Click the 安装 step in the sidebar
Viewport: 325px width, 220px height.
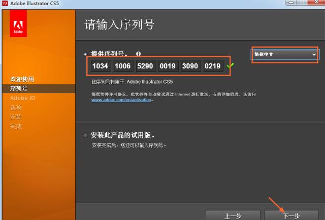[x=16, y=117]
